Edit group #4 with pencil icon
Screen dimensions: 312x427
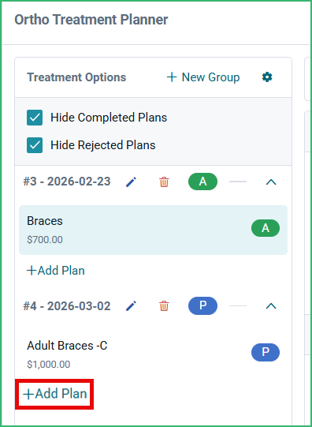pyautogui.click(x=131, y=306)
